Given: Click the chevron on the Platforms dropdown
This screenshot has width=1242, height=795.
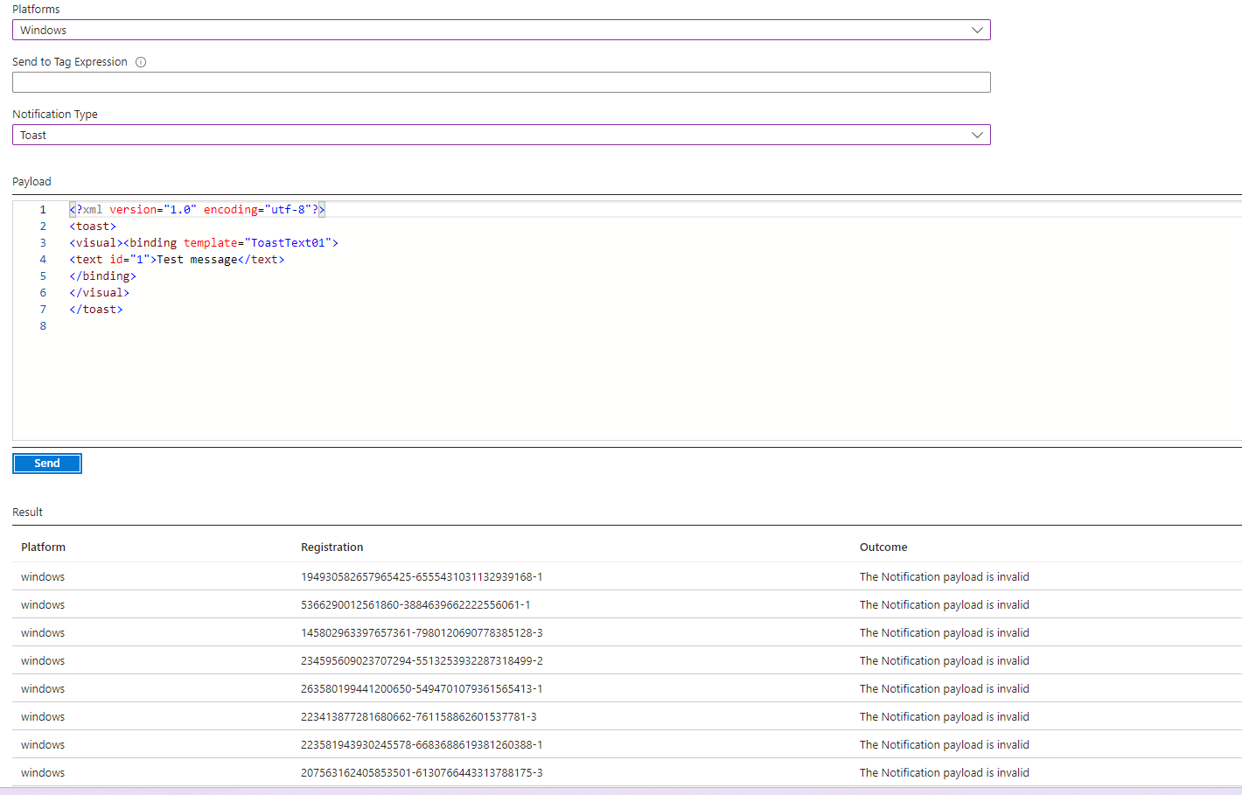Looking at the screenshot, I should [977, 30].
